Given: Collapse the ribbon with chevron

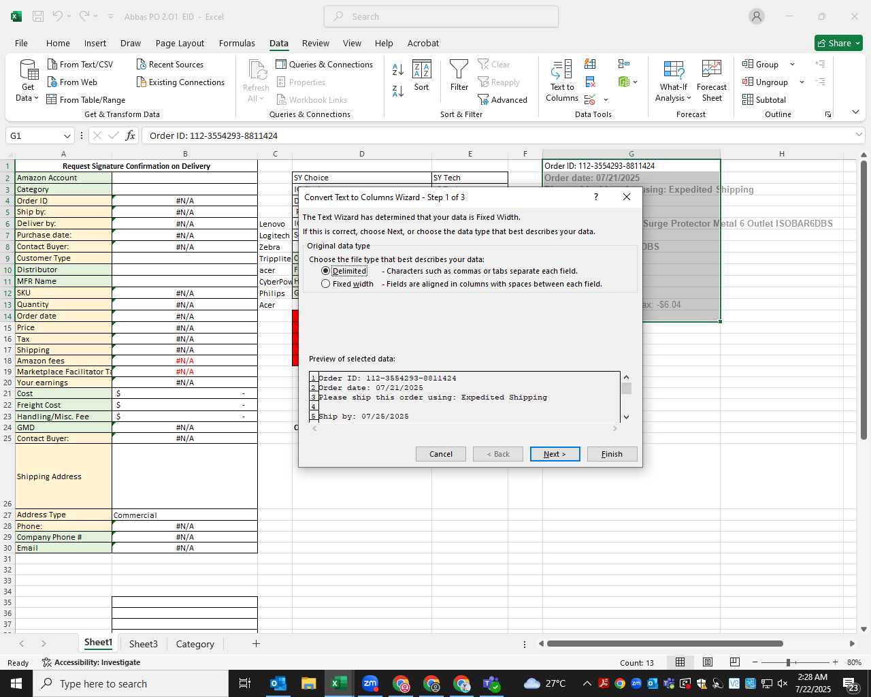Looking at the screenshot, I should [855, 112].
